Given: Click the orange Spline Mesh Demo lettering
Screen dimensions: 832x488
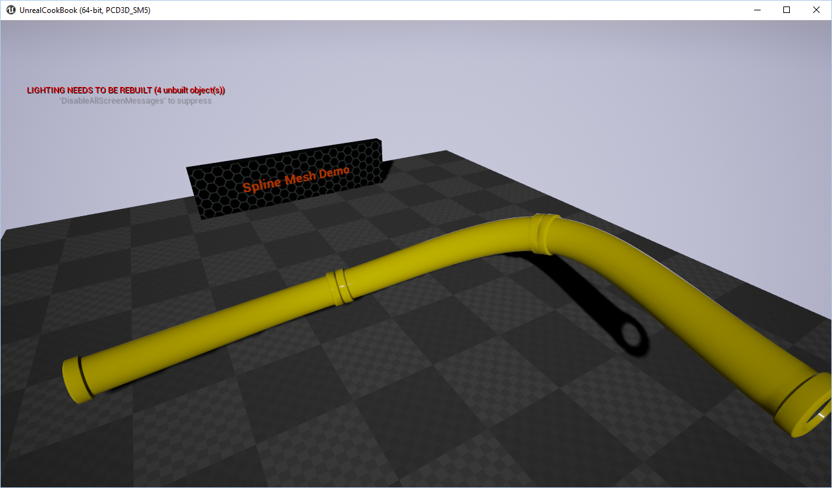Looking at the screenshot, I should click(297, 182).
